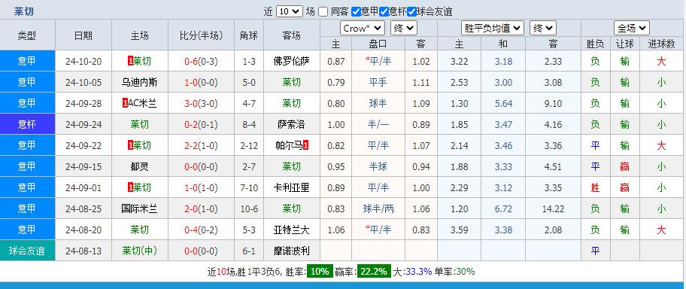This screenshot has width=686, height=289.
Task: Click the 日期 column header
Action: coord(83,35)
